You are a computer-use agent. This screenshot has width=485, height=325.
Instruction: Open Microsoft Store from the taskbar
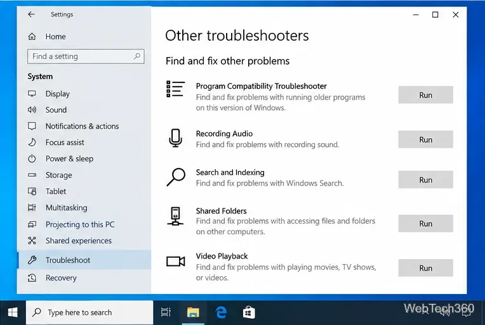(x=249, y=312)
